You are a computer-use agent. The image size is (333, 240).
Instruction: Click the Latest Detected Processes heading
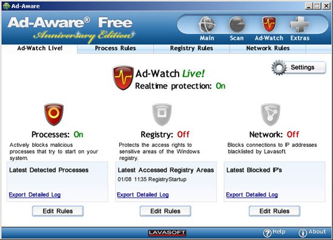point(49,170)
